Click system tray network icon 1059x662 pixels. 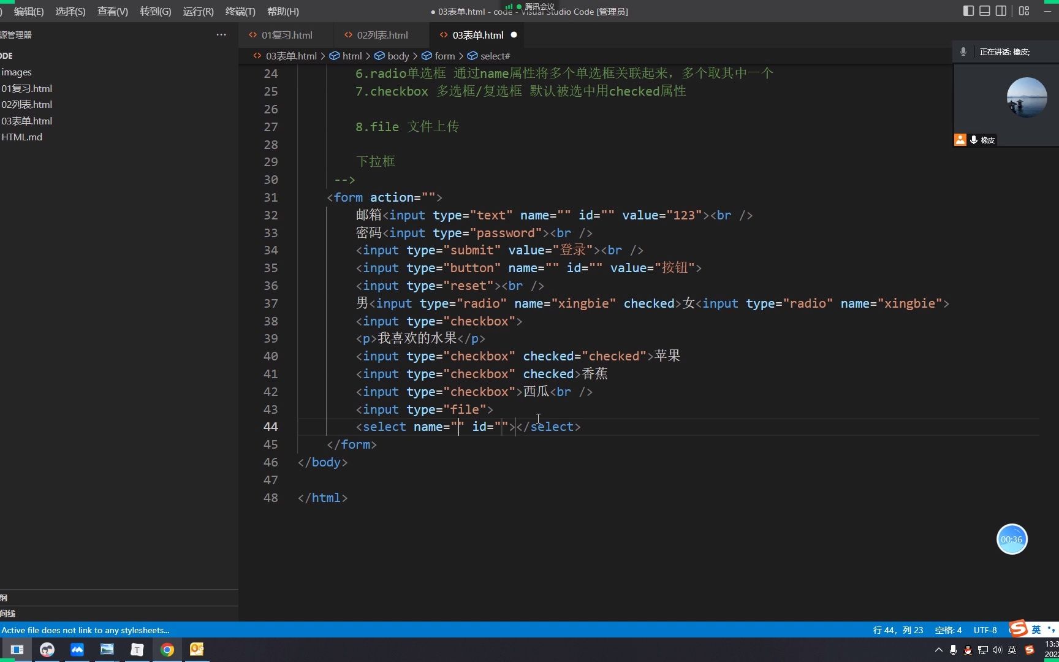(982, 650)
